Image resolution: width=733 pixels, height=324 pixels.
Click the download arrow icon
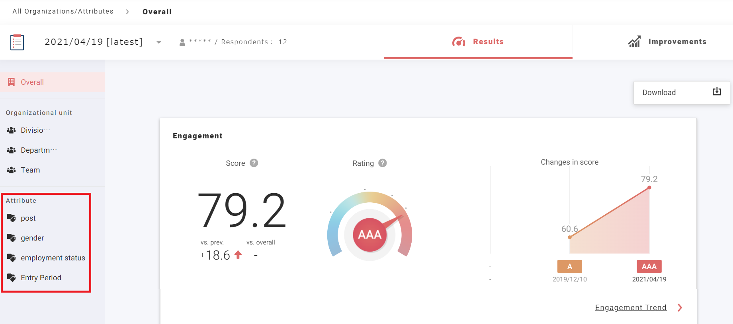[717, 92]
